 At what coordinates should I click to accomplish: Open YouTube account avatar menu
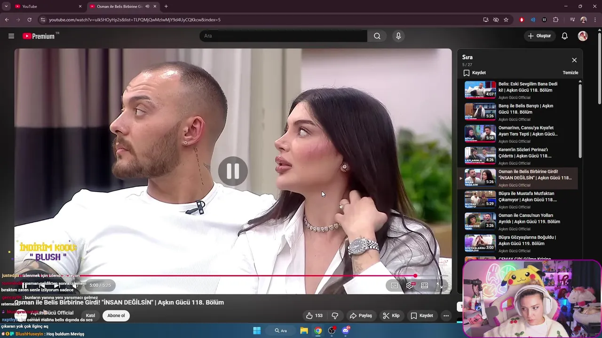click(583, 36)
